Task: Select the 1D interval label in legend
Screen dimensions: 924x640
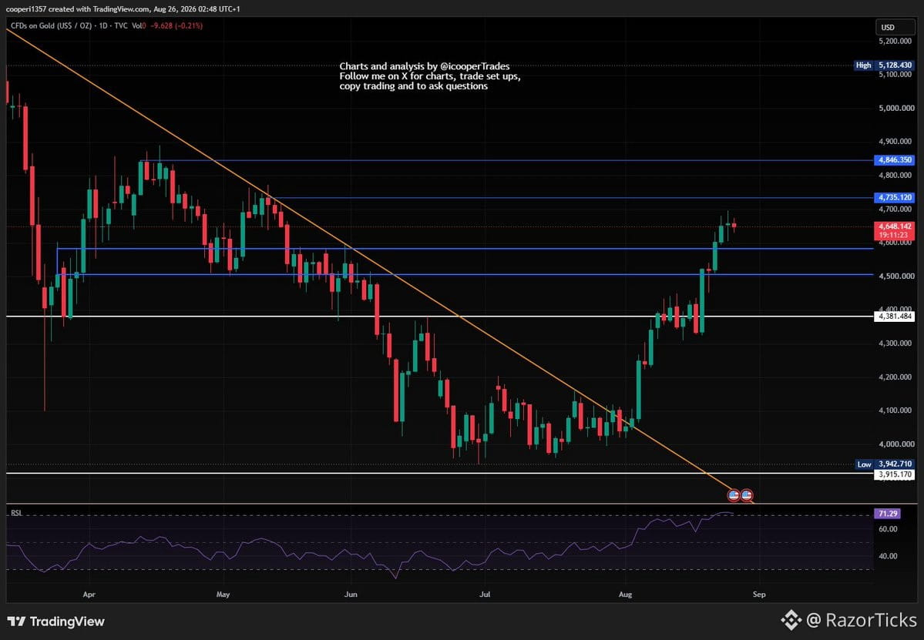Action: [x=102, y=26]
